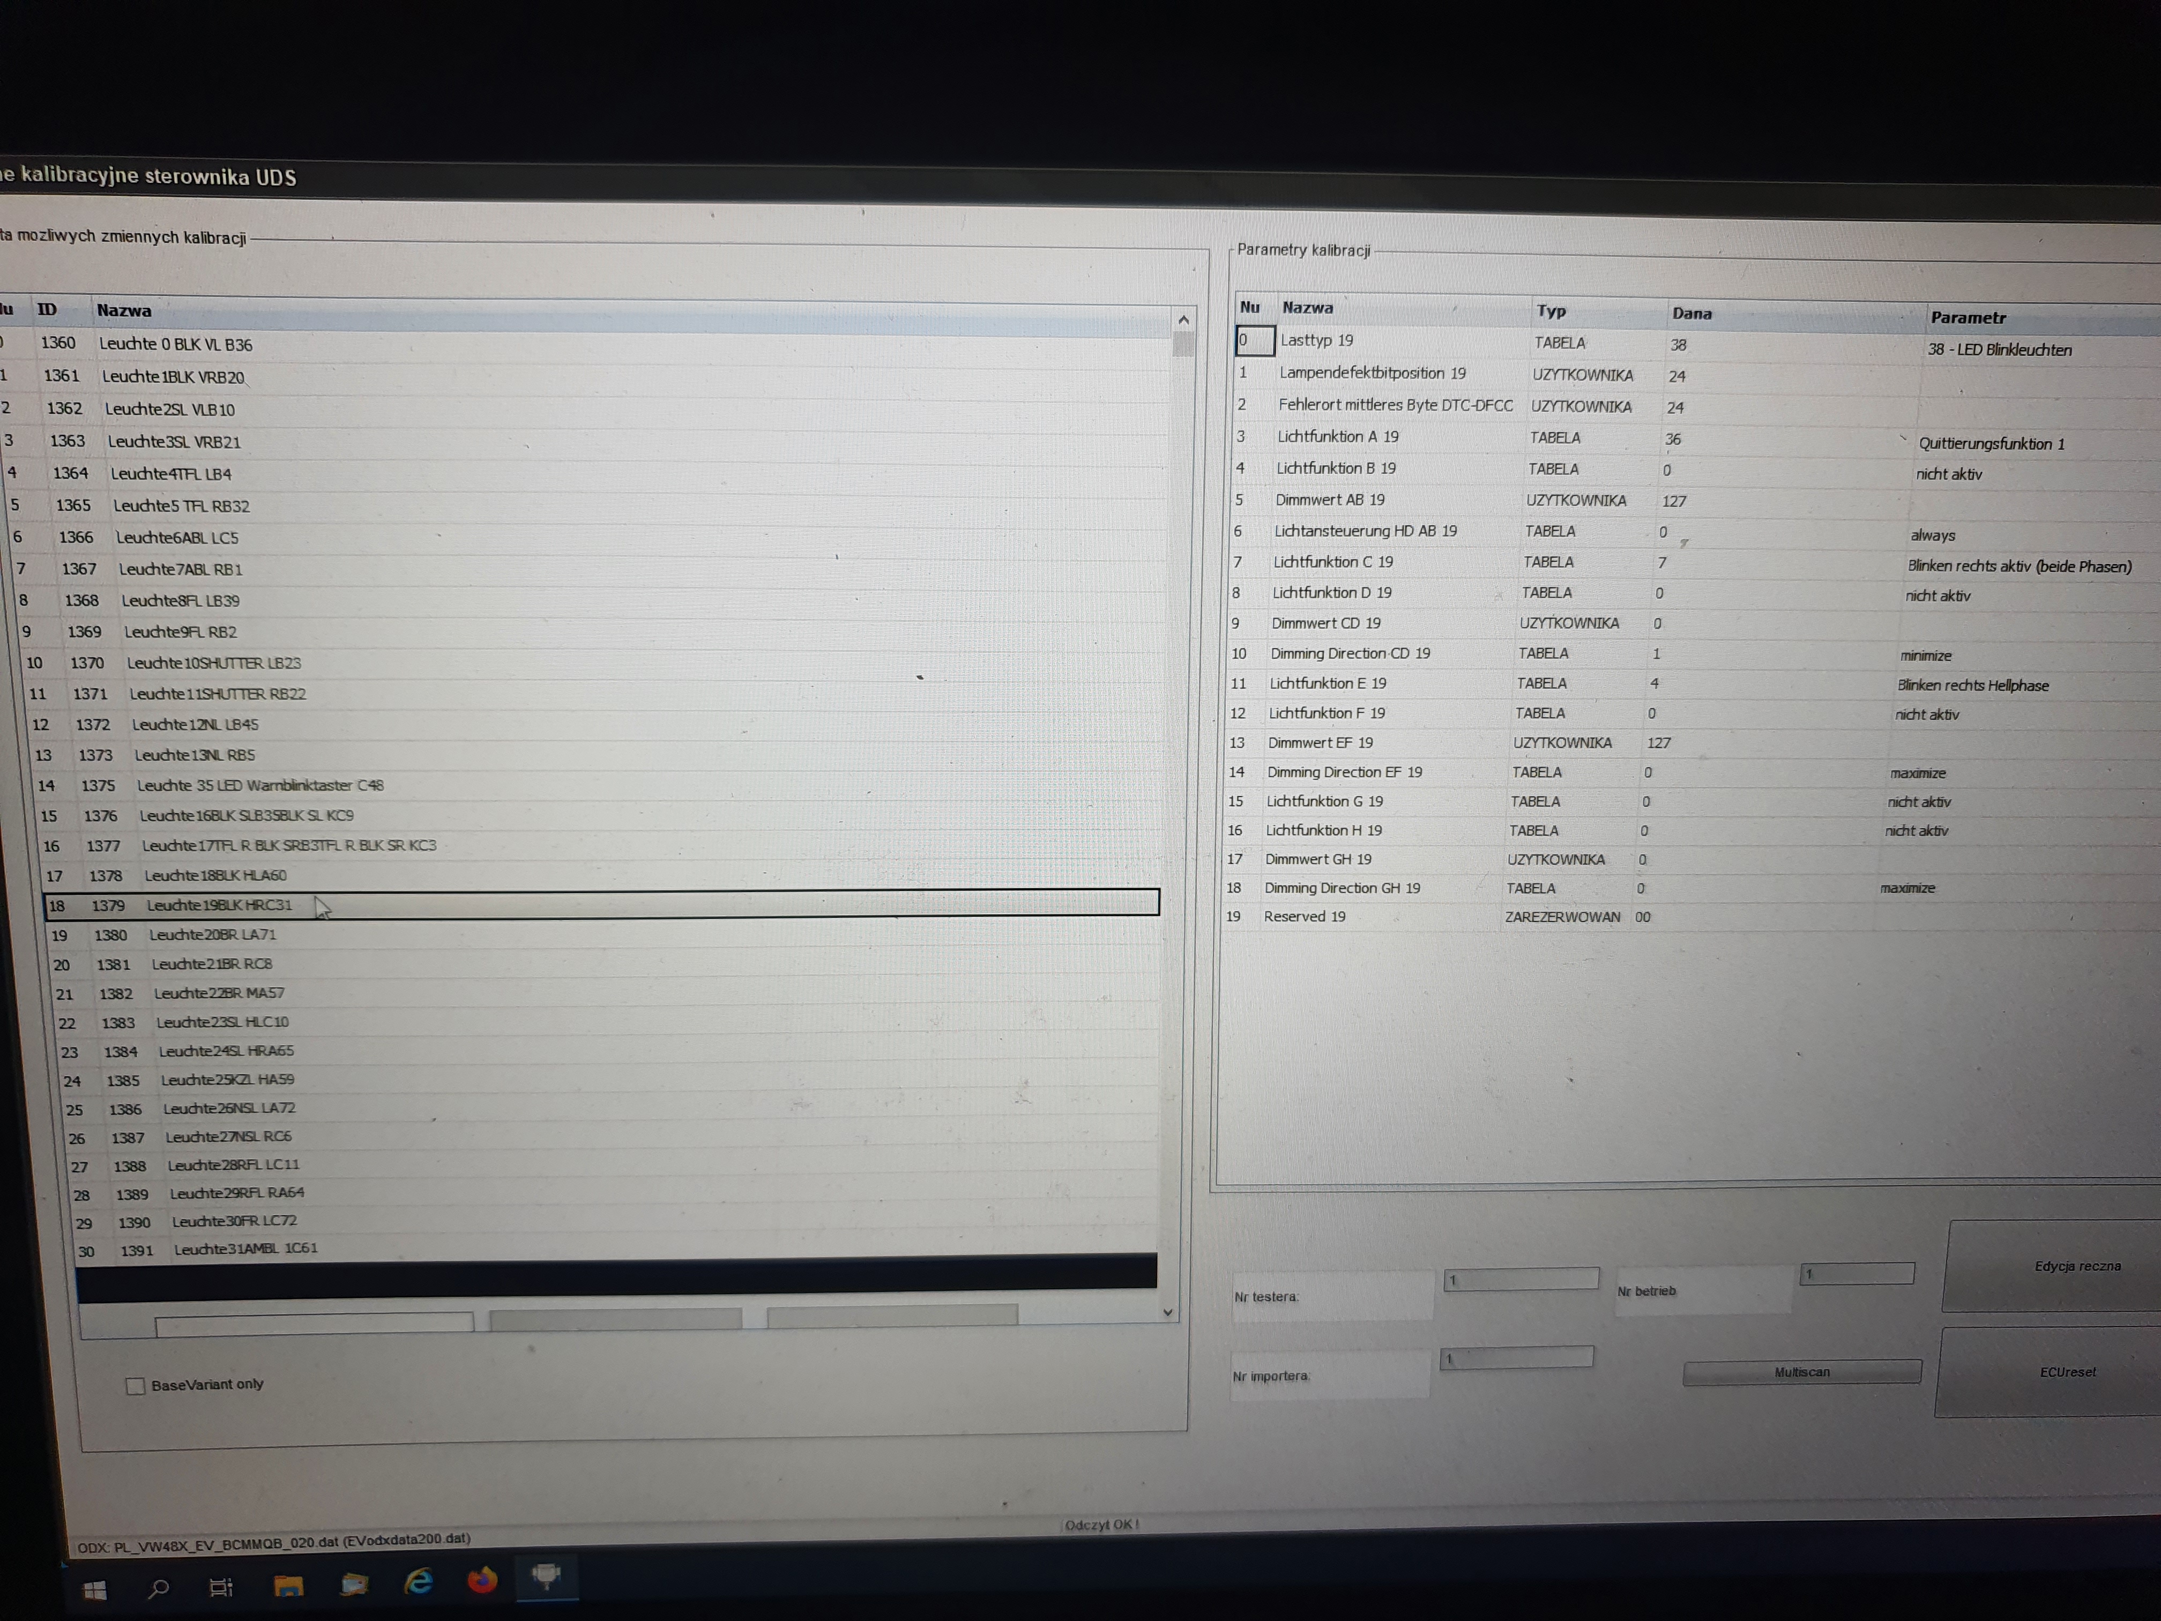The image size is (2161, 1621).
Task: Launch Firefox from taskbar
Action: pos(482,1580)
